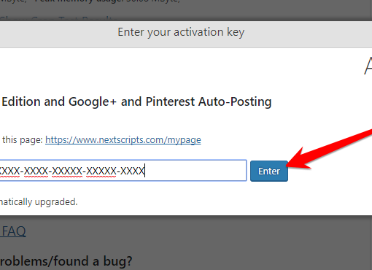Click the 'problems/found a bug?' heading
The width and height of the screenshot is (372, 270).
click(x=66, y=261)
